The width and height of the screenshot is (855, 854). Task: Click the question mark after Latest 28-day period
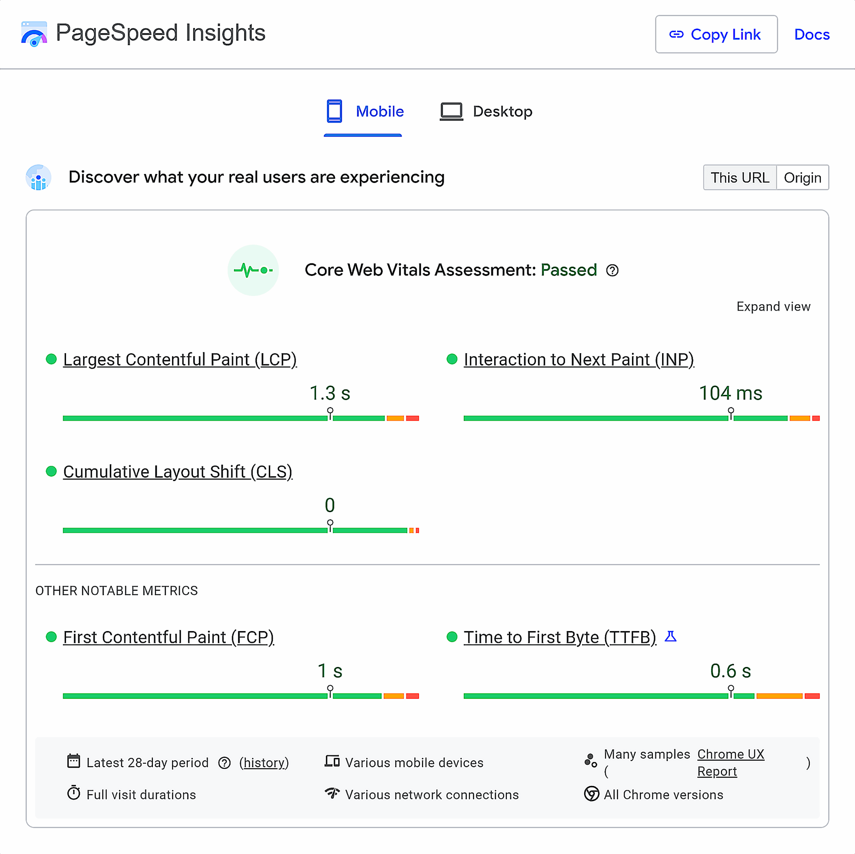(224, 762)
